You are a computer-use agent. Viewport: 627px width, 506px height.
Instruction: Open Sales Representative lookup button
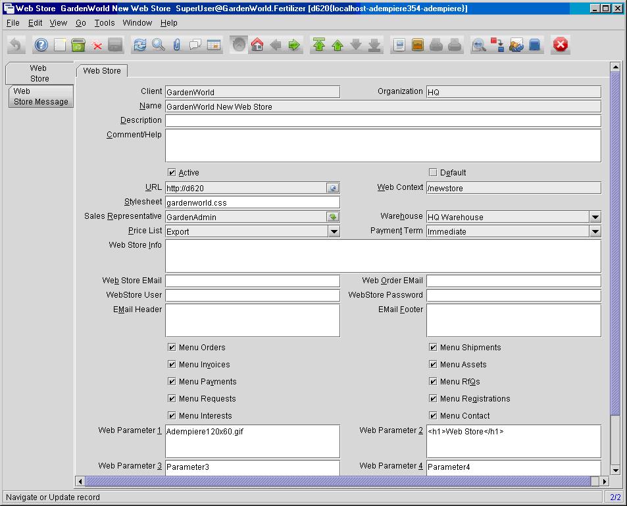tap(333, 217)
